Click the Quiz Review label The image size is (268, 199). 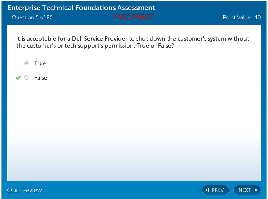click(x=25, y=190)
